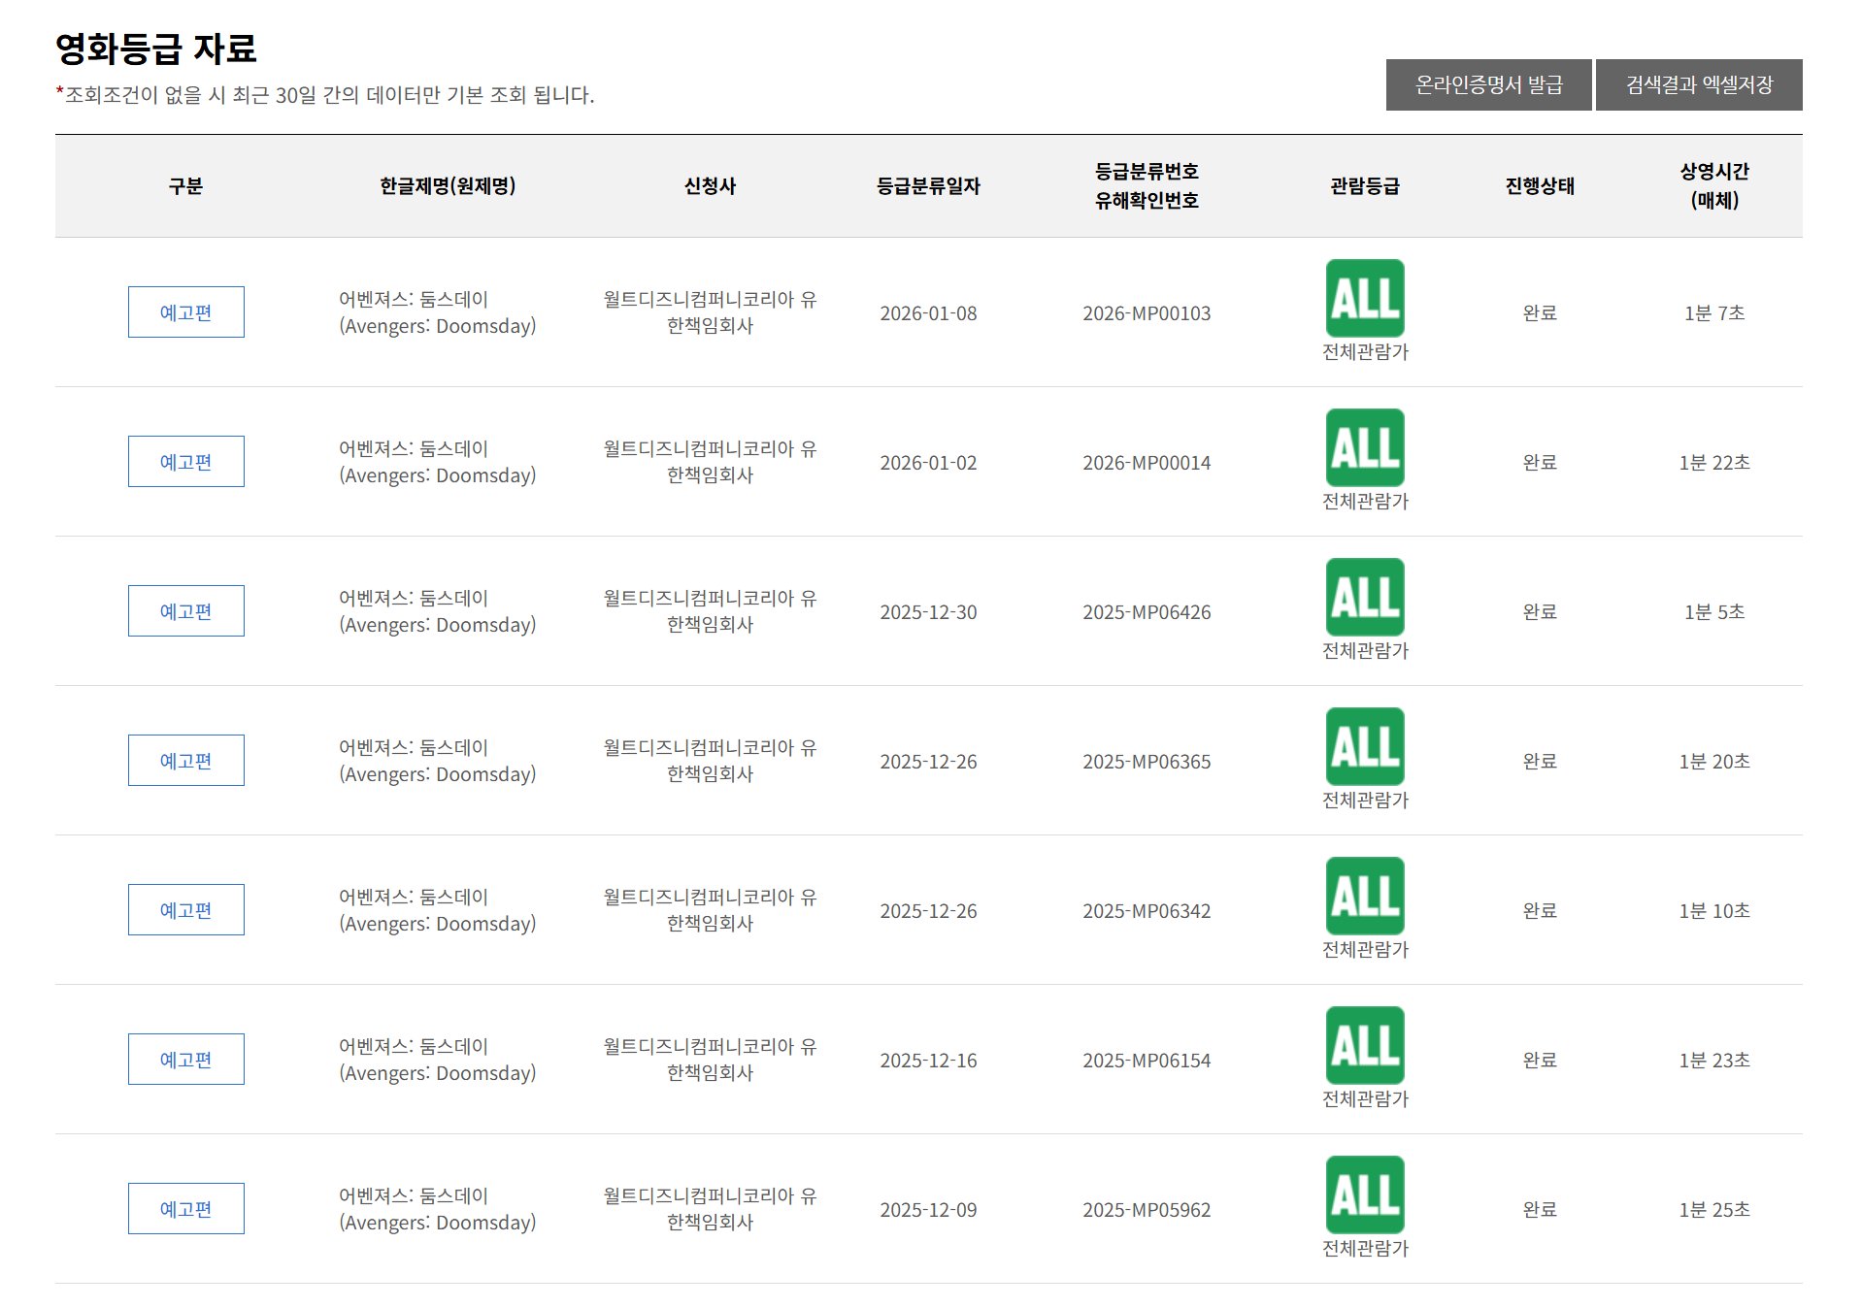Open Avengers: Doomsday title with 1분 20초 runtime
Image resolution: width=1862 pixels, height=1308 pixels.
coord(437,761)
